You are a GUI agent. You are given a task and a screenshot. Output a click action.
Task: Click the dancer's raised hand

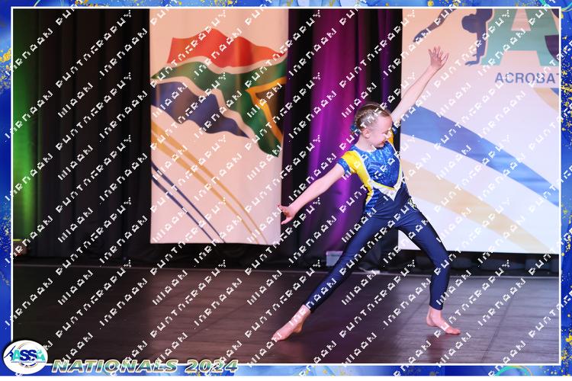pos(436,58)
